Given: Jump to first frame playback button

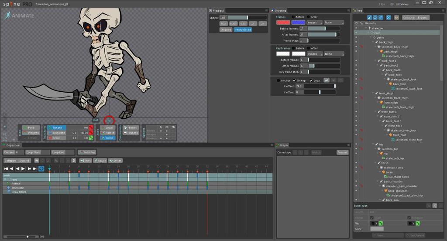Looking at the screenshot, I should [x=6, y=168].
